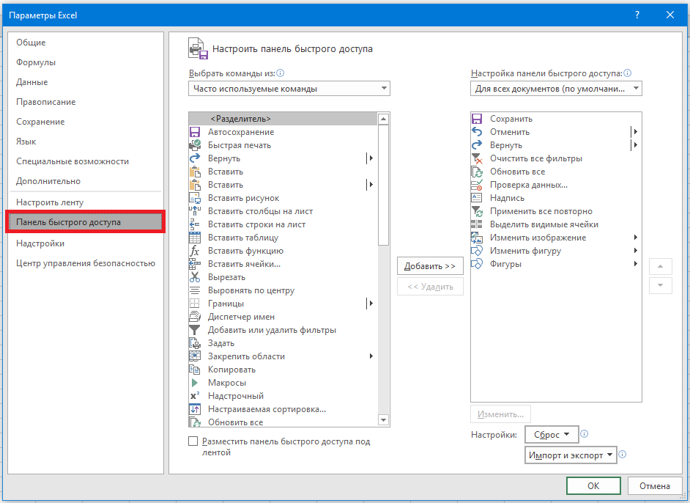Screen dimensions: 690x503
Task: Select the Макросы play icon
Action: [x=195, y=383]
